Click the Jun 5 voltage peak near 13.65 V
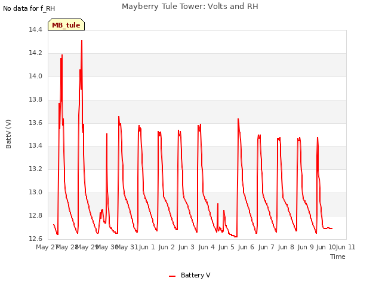Screen dimensions: 382x287 238,119
